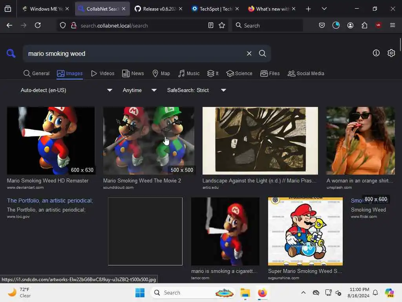Switch to the Music category
This screenshot has width=402, height=302.
point(189,74)
